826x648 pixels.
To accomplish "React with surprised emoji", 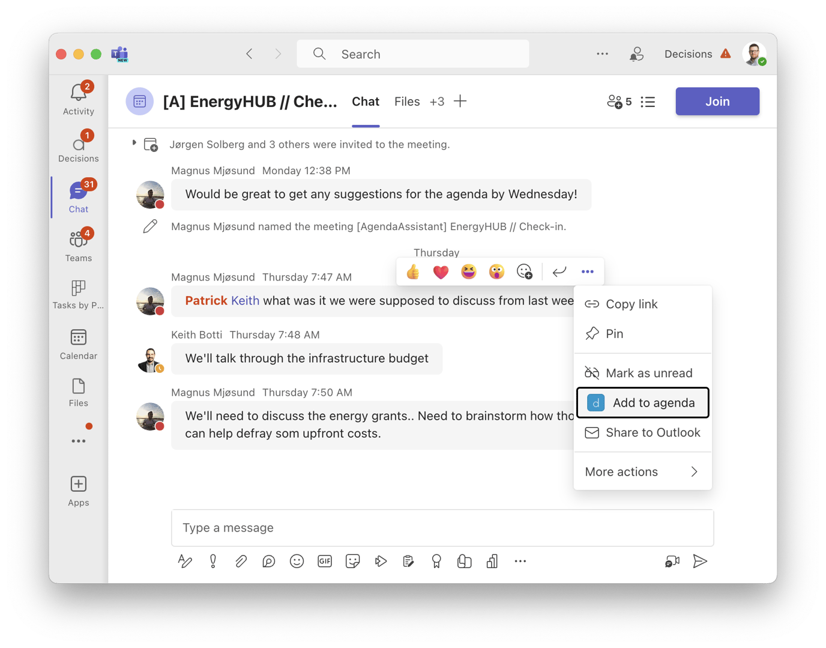I will pyautogui.click(x=496, y=272).
